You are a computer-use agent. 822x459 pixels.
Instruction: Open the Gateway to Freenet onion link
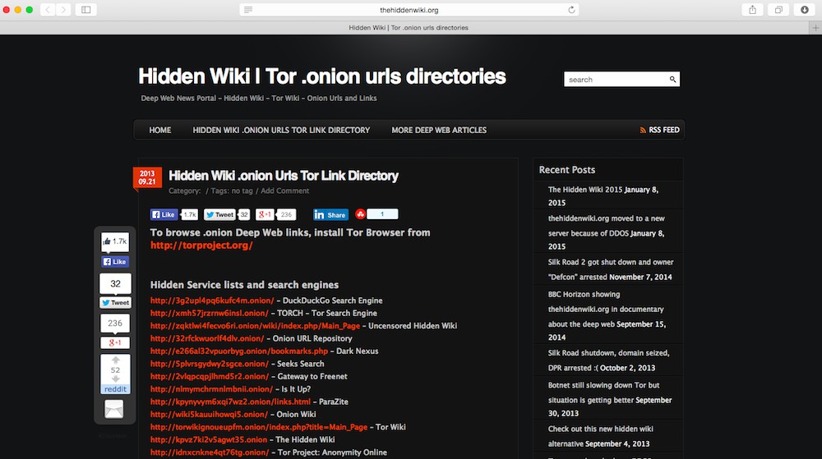(x=210, y=376)
